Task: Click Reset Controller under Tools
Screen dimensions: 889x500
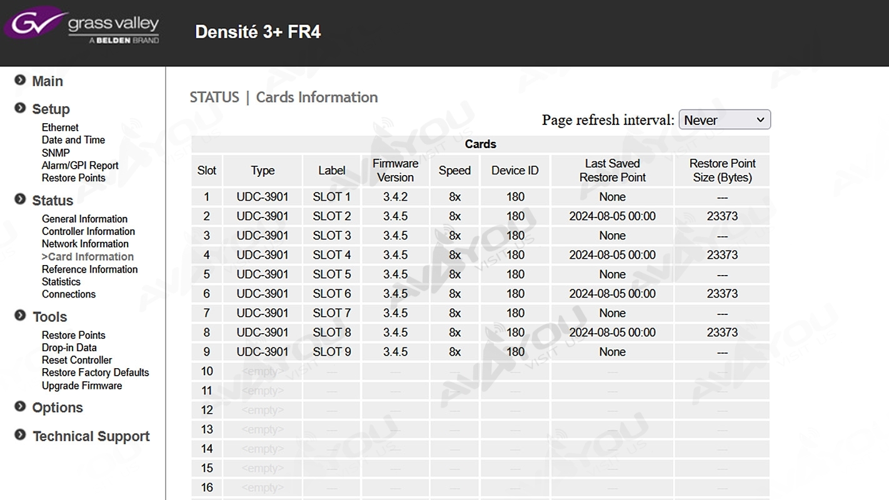Action: [77, 360]
